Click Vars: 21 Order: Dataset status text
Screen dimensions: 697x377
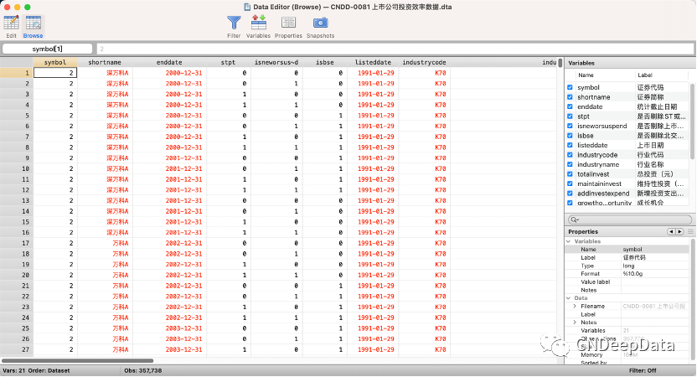pyautogui.click(x=37, y=371)
